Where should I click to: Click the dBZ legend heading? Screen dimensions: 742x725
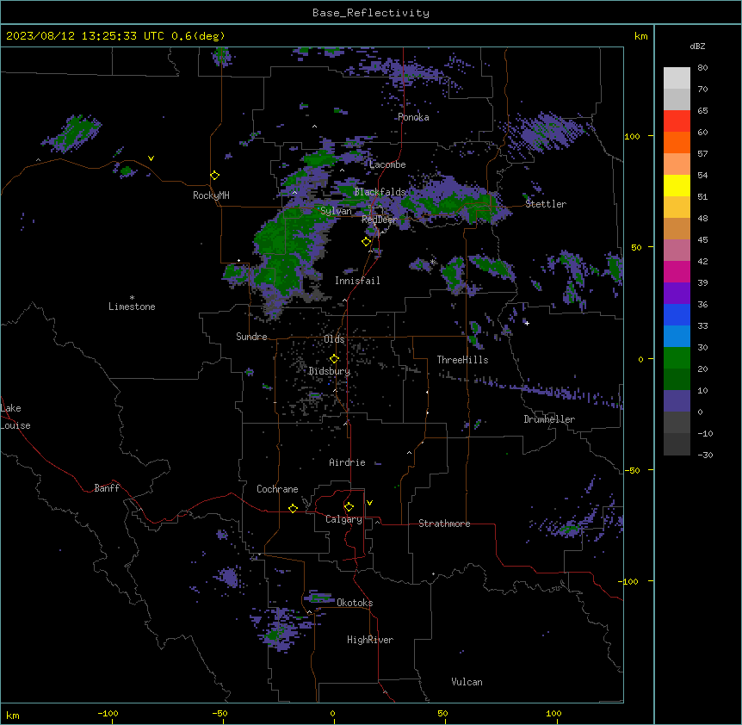tap(697, 46)
